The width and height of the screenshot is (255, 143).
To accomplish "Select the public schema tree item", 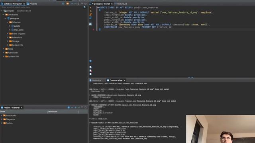I will [x=17, y=26].
